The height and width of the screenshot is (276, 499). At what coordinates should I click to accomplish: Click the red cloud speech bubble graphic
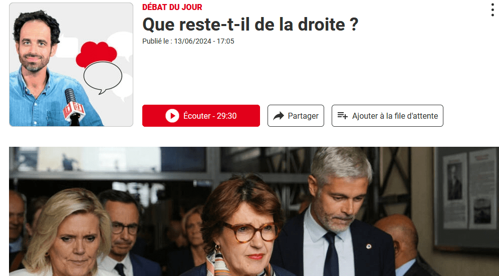click(96, 53)
